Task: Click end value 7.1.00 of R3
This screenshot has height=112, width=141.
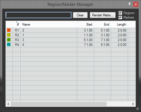Action: (105, 40)
